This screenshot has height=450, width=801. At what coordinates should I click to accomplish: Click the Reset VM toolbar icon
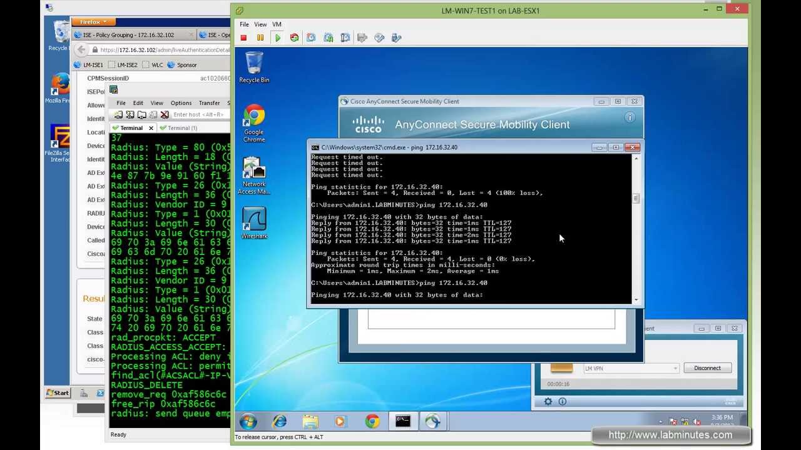pyautogui.click(x=294, y=38)
